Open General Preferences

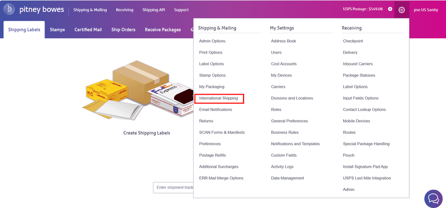tap(290, 121)
